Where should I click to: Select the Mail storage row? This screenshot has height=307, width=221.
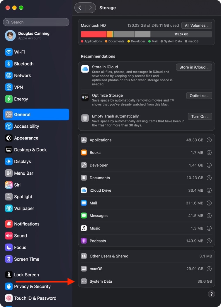[x=146, y=203]
